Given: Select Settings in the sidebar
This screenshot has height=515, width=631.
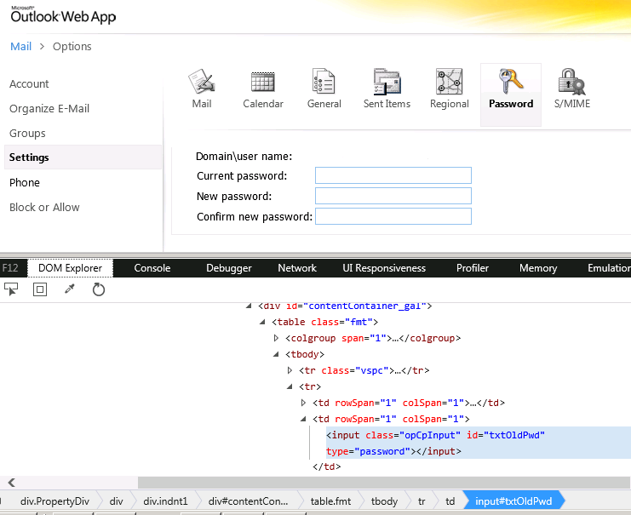Looking at the screenshot, I should [83, 157].
